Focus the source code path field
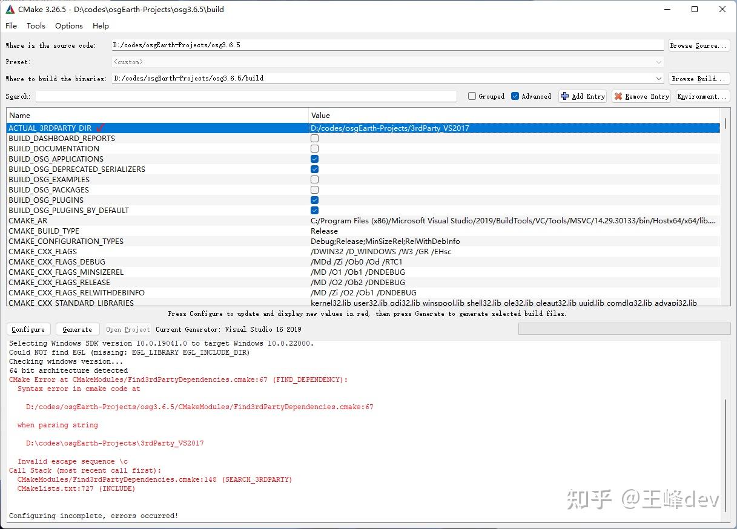This screenshot has width=737, height=529. tap(388, 45)
